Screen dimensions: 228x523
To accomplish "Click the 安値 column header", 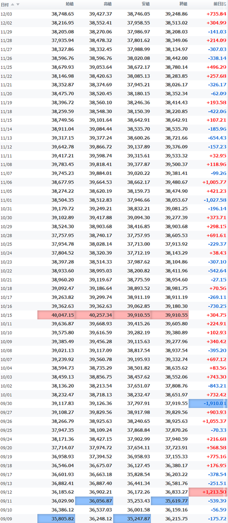I will 145,5.
